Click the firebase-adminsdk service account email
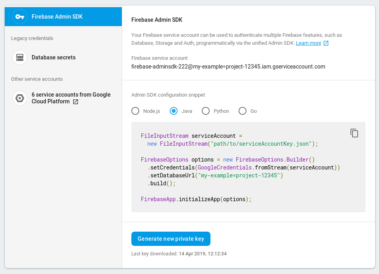Viewport: 379px width, 274px height. point(228,67)
